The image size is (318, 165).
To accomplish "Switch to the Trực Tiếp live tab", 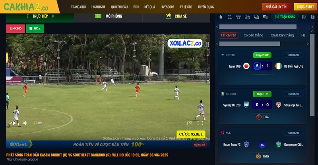I will (40, 16).
